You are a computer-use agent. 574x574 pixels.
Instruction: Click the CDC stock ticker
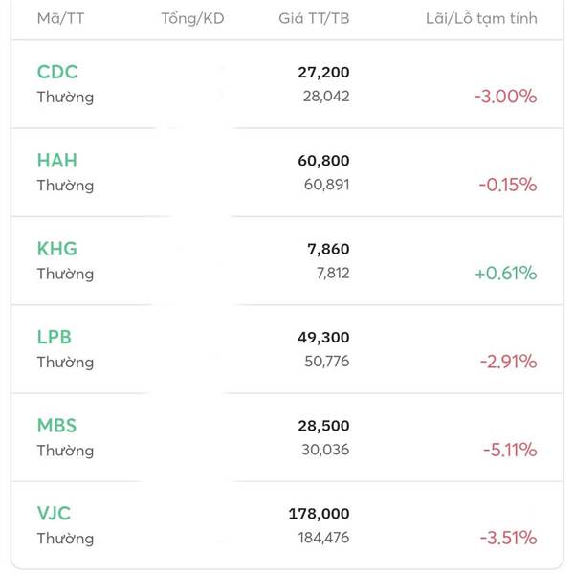57,72
